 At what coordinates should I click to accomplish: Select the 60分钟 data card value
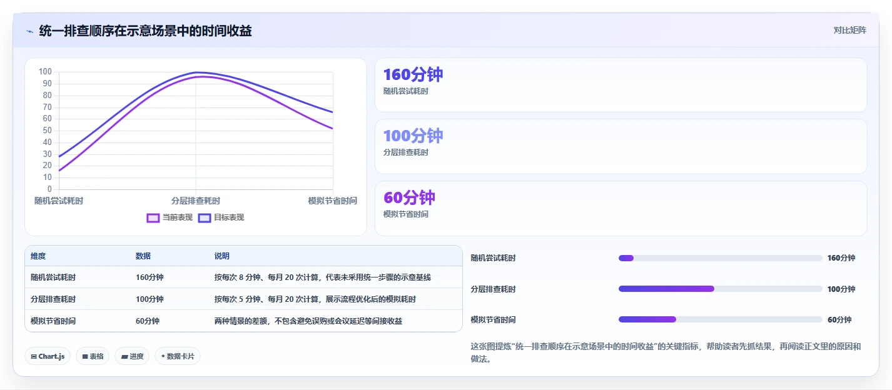[x=409, y=197]
